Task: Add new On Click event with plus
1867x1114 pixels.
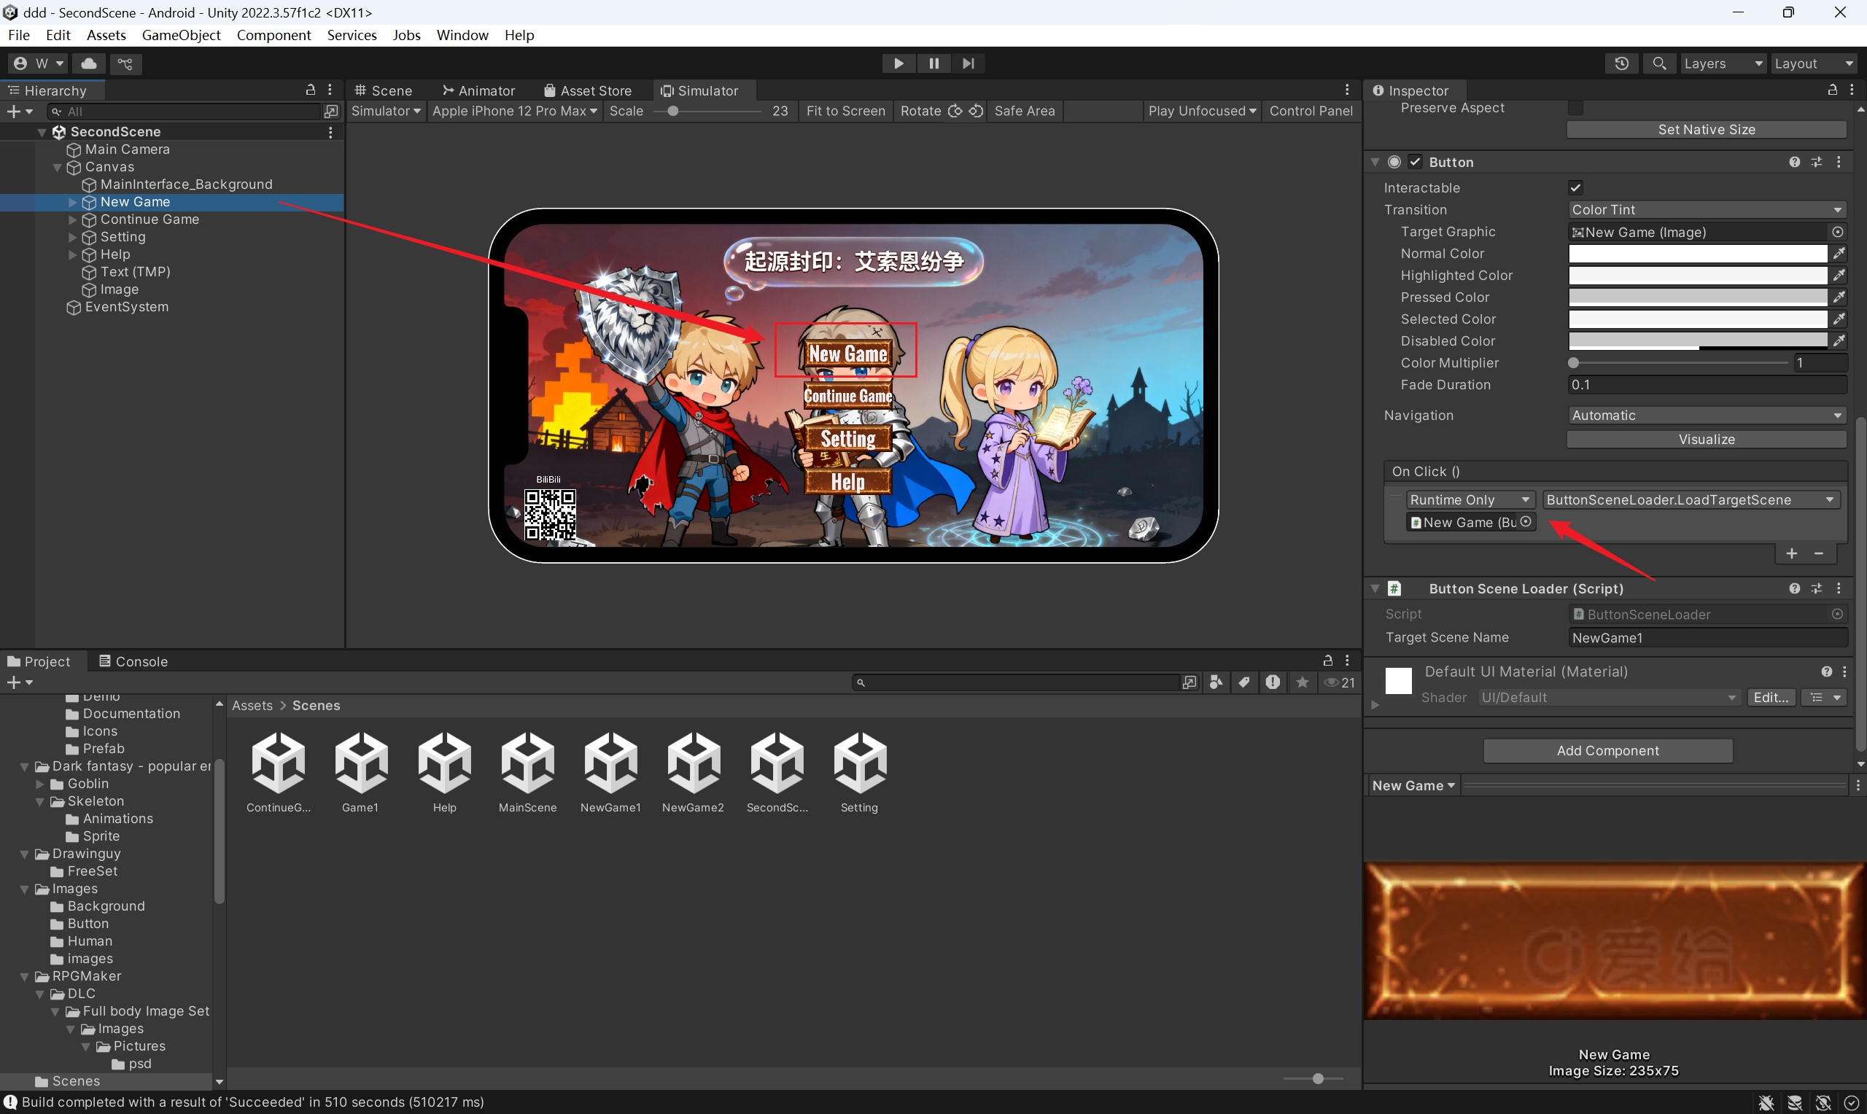Action: [x=1792, y=553]
